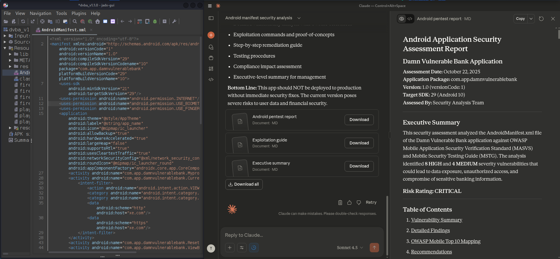Open Vulnerability Summary link in contents
The width and height of the screenshot is (560, 259).
pos(436,220)
